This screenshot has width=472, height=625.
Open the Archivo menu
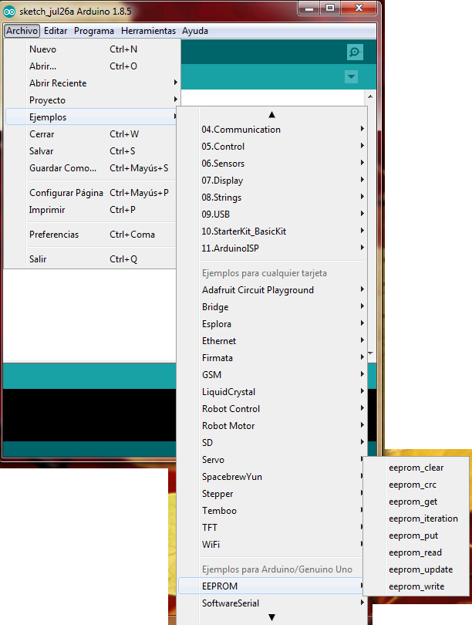point(22,31)
